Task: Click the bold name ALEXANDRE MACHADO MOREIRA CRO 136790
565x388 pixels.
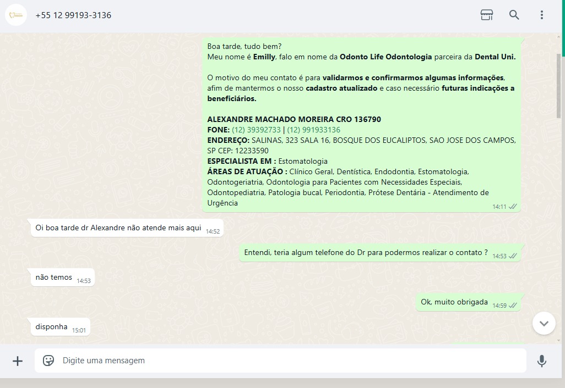Action: click(294, 119)
